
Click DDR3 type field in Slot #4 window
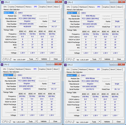pos(102,76)
